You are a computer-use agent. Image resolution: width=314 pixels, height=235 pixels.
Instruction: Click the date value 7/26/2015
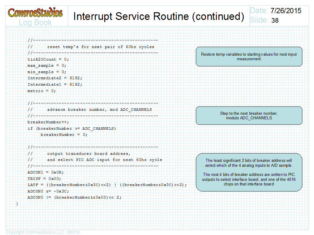(x=286, y=11)
